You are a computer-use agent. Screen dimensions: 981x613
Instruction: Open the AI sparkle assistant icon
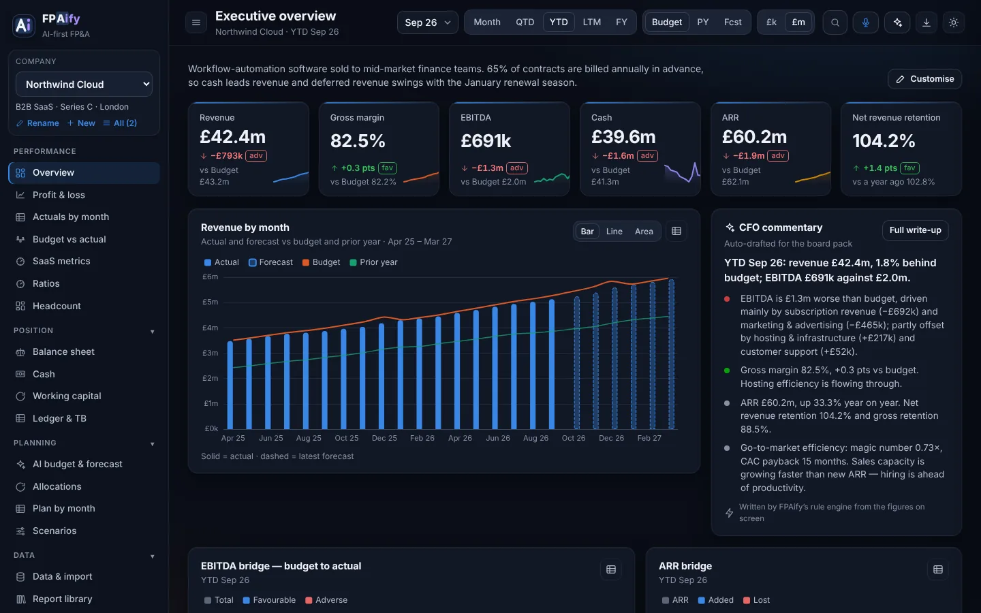point(898,22)
